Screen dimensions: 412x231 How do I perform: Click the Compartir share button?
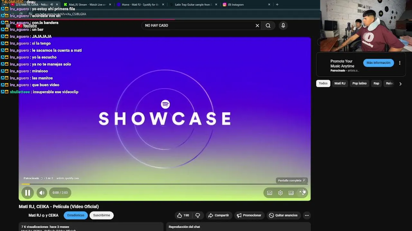pos(219,215)
